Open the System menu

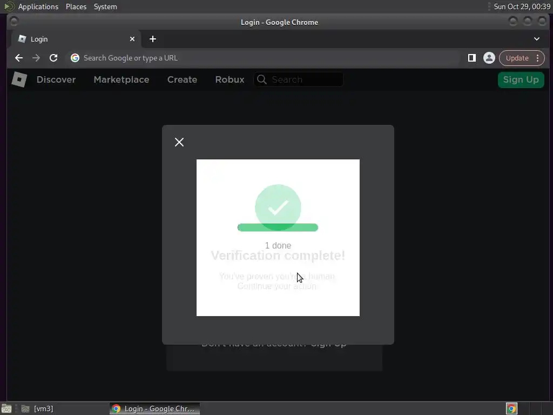tap(105, 6)
